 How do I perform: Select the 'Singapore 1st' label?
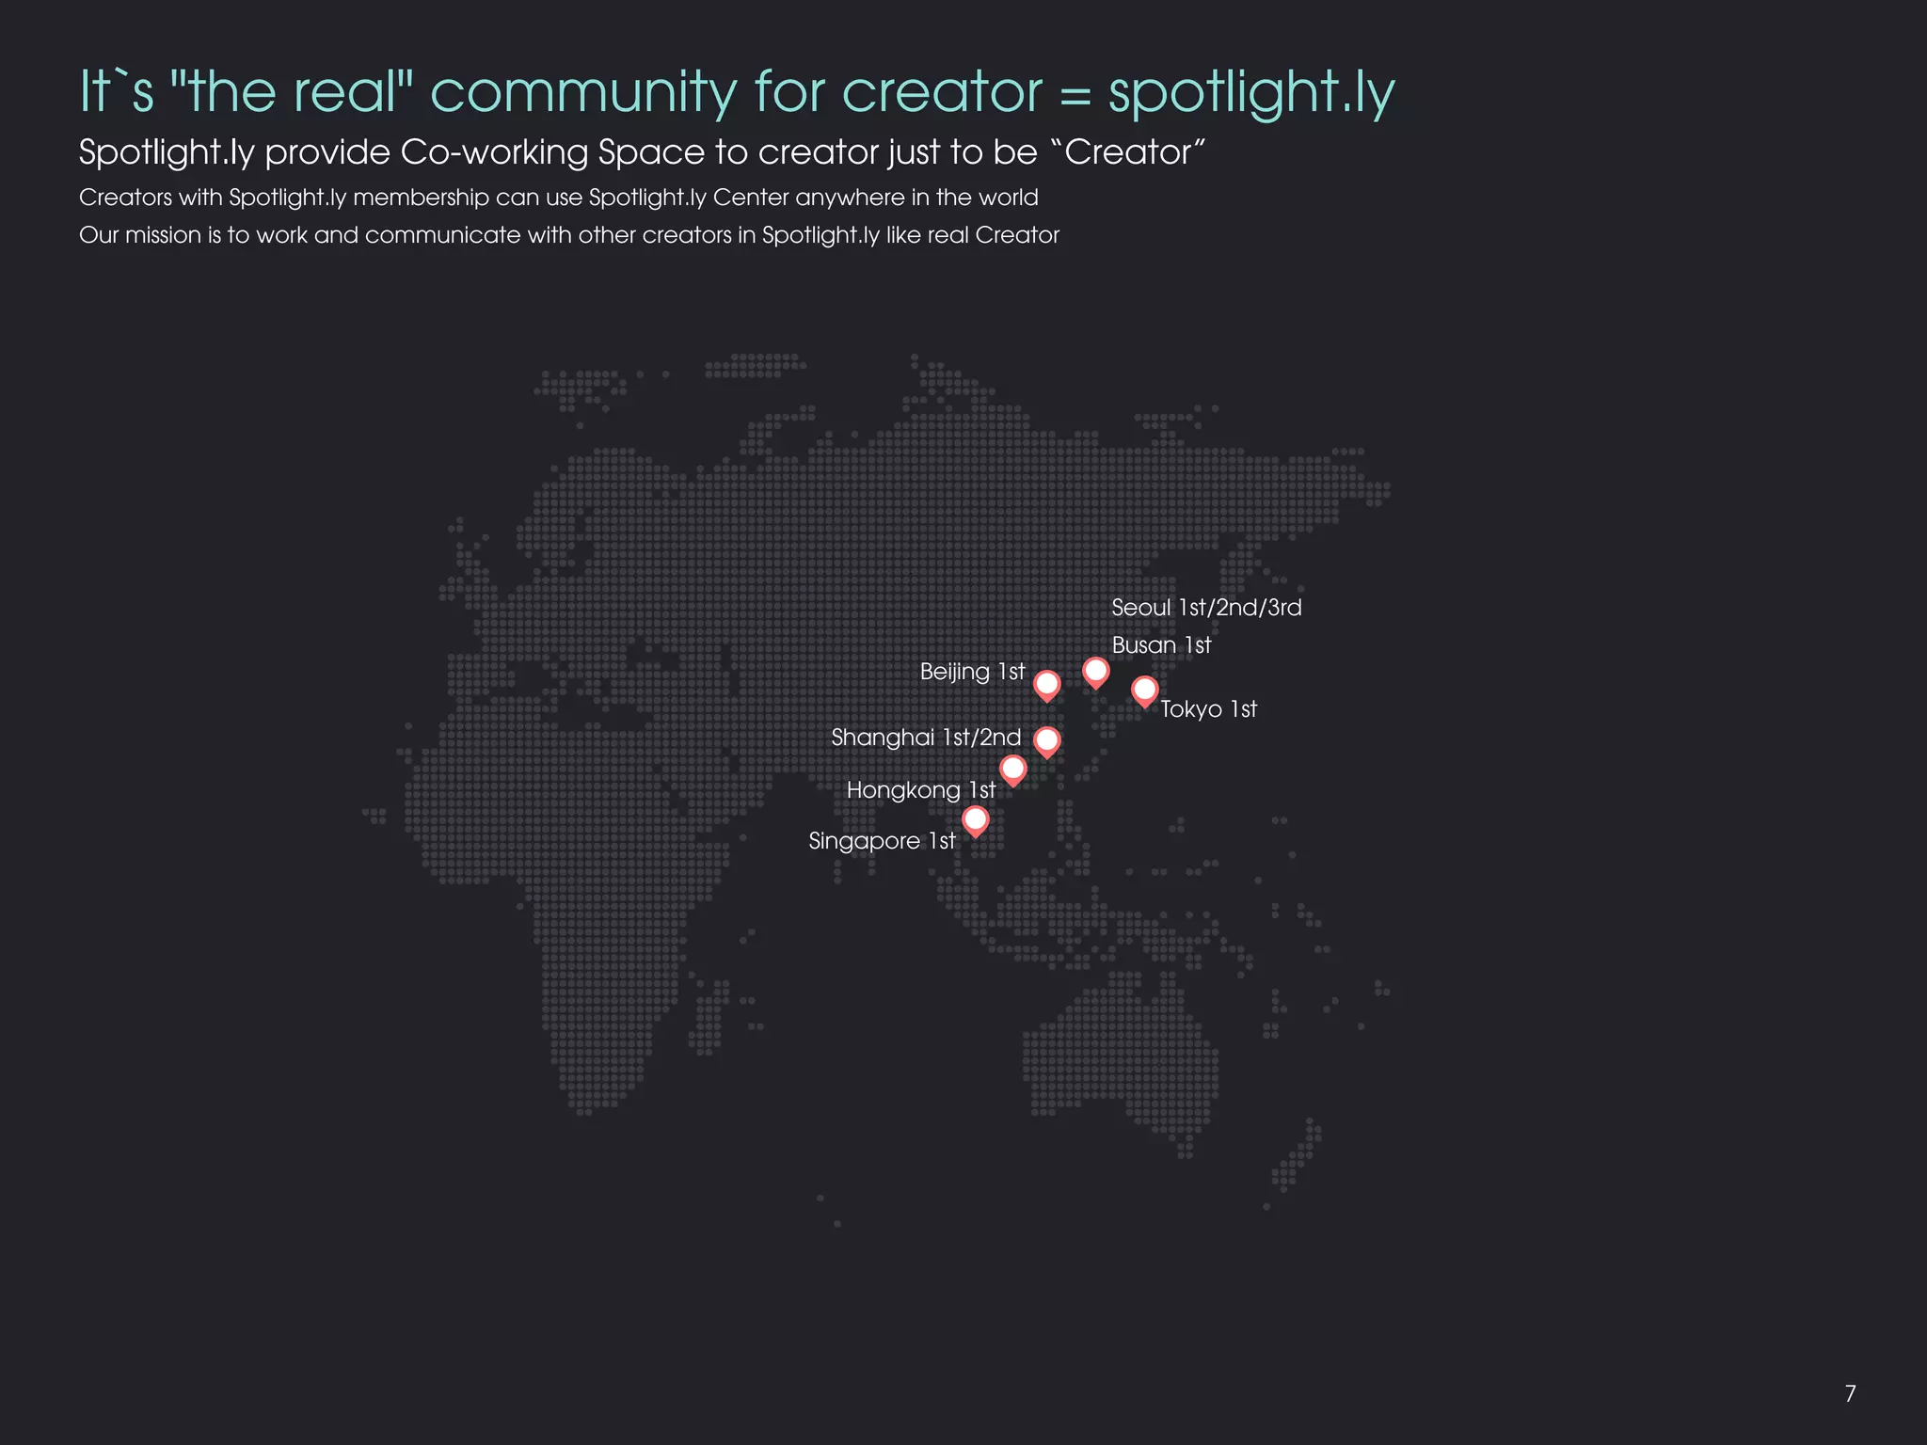[x=882, y=841]
